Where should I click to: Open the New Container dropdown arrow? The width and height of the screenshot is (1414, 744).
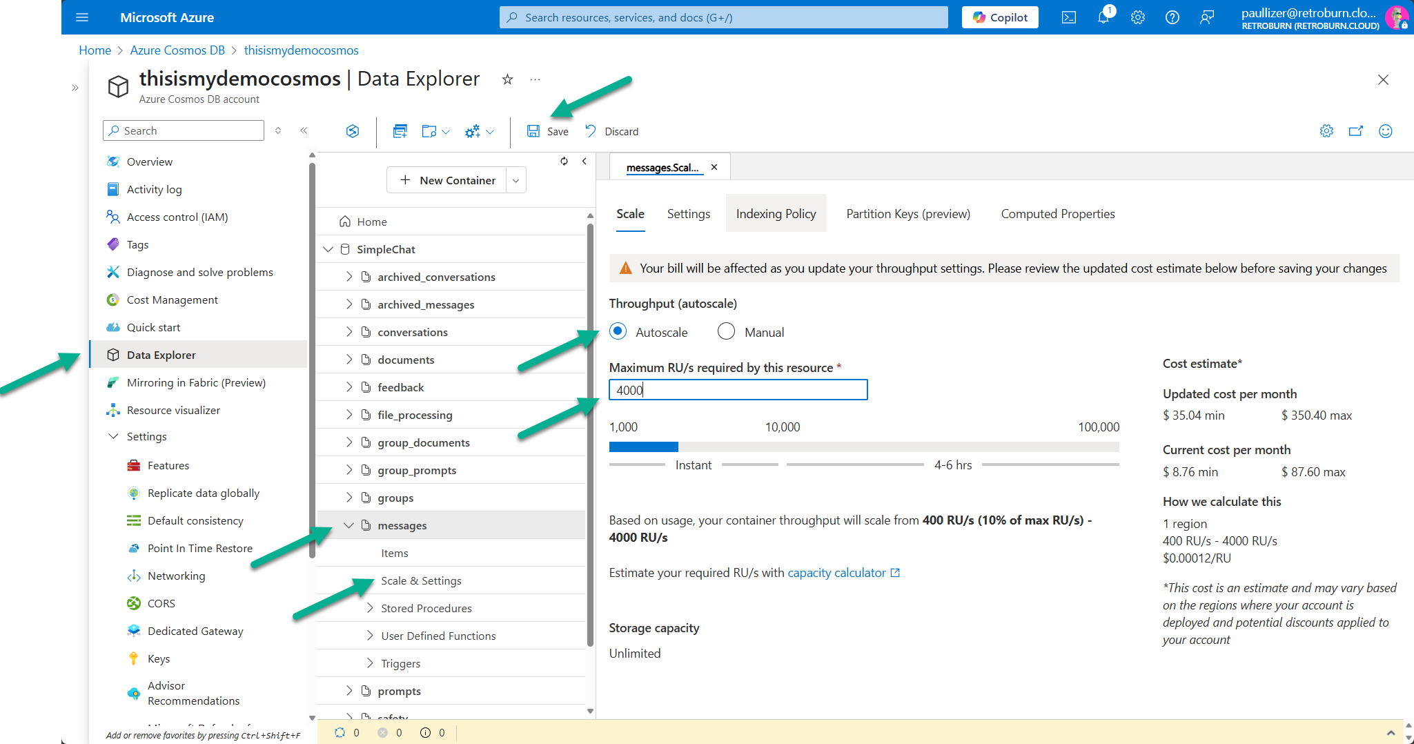516,180
